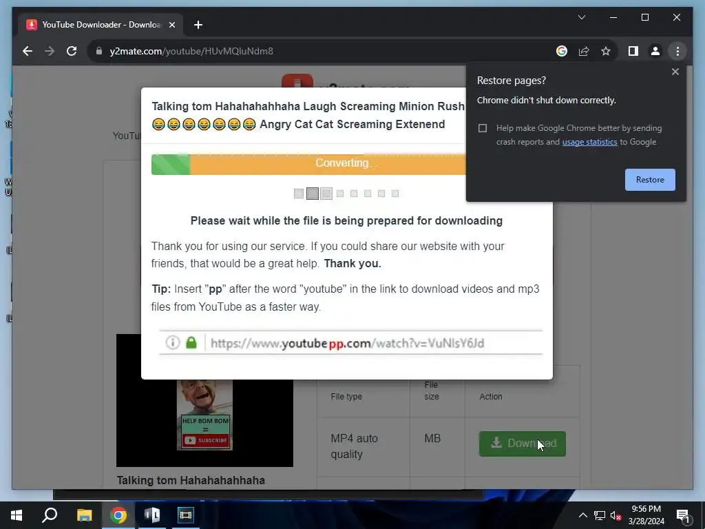Screen dimensions: 705x529
Task: Open Chrome three-dot menu
Action: (x=677, y=51)
